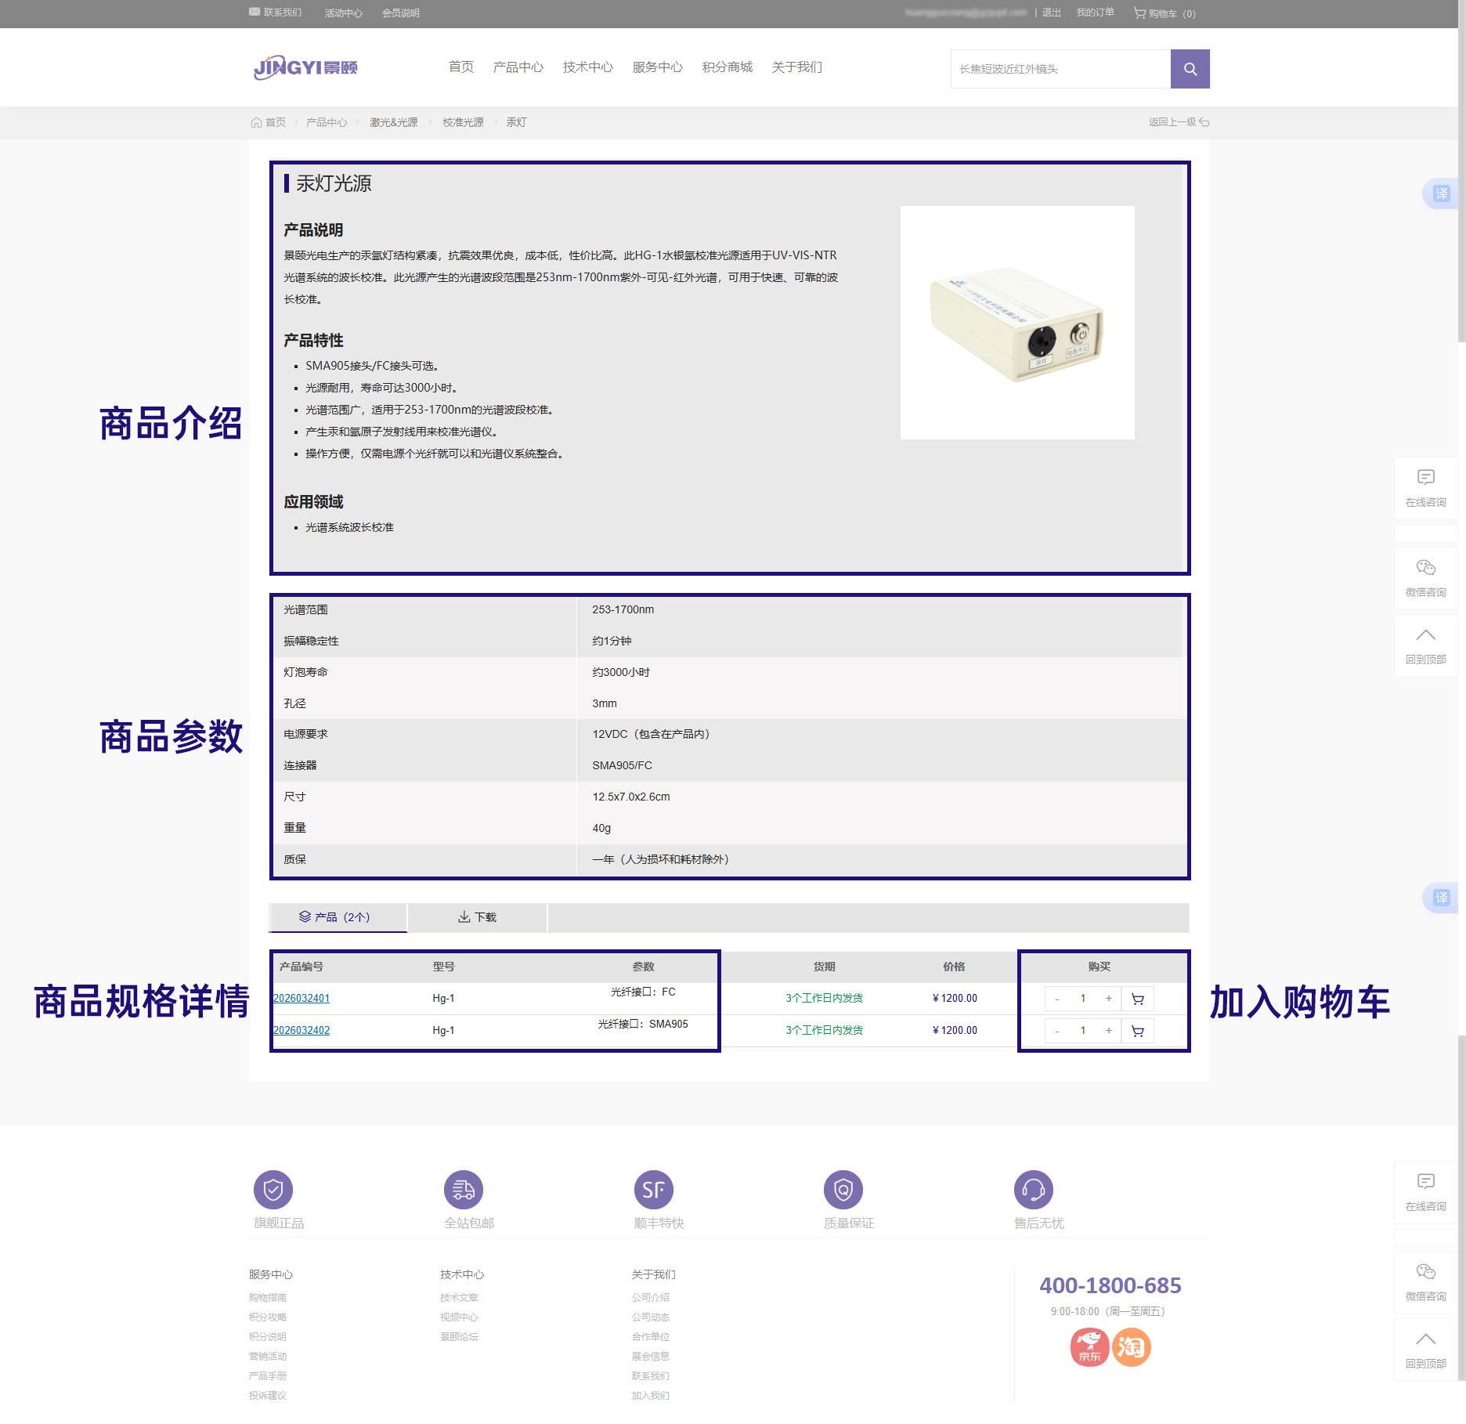Open upper 微信咨询 WeChat consult widget
1466x1424 pixels.
[1425, 577]
